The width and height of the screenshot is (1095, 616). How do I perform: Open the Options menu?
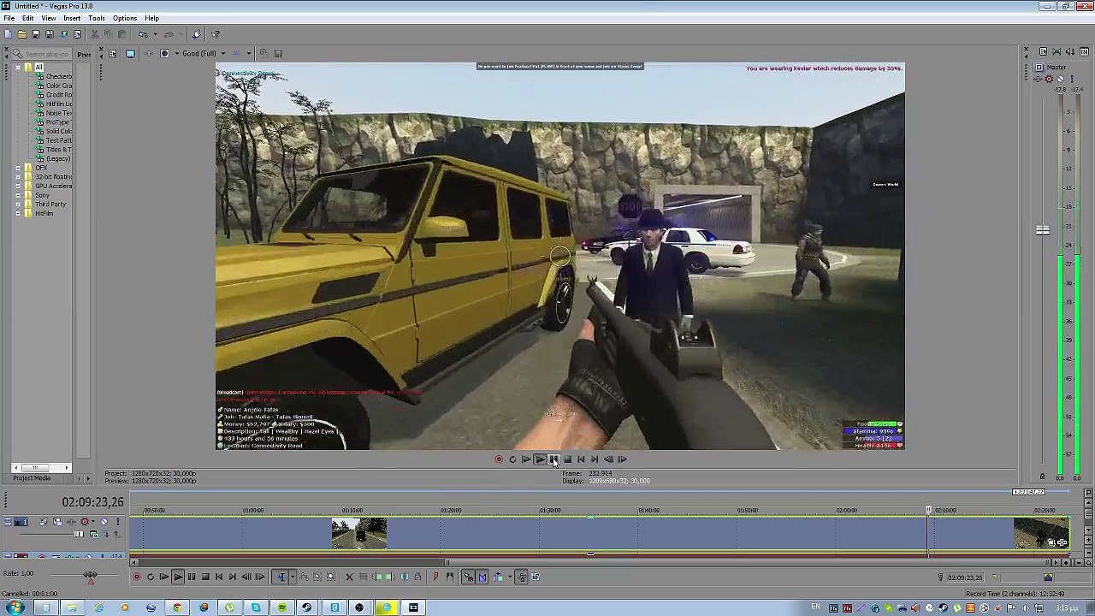[x=125, y=18]
